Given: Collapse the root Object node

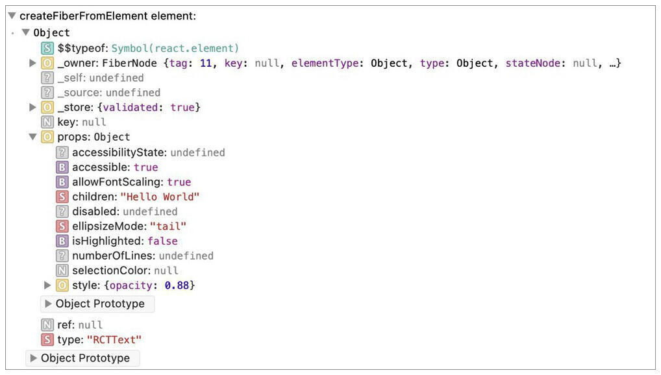Looking at the screenshot, I should click(25, 32).
